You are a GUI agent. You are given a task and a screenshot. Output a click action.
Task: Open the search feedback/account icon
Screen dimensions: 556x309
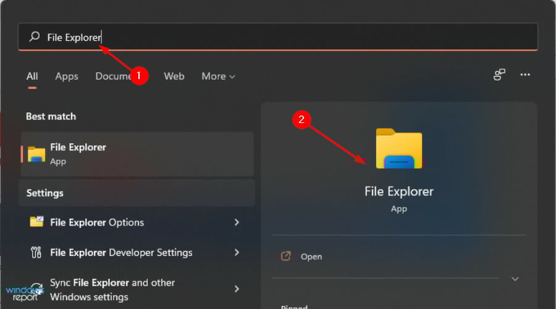pyautogui.click(x=499, y=75)
